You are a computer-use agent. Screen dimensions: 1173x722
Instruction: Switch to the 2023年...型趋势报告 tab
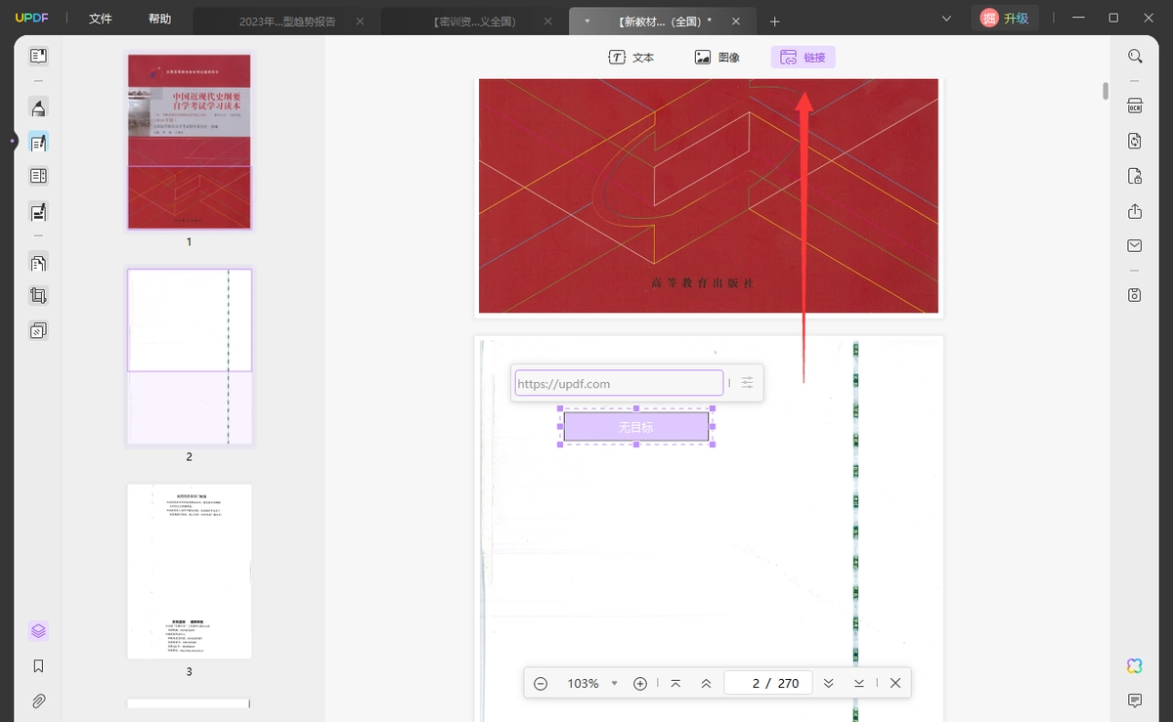pos(285,21)
